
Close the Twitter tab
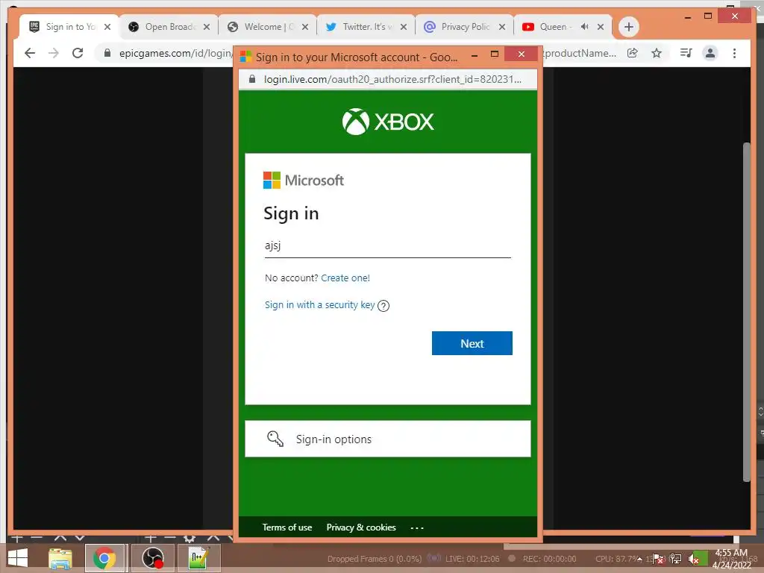click(404, 27)
